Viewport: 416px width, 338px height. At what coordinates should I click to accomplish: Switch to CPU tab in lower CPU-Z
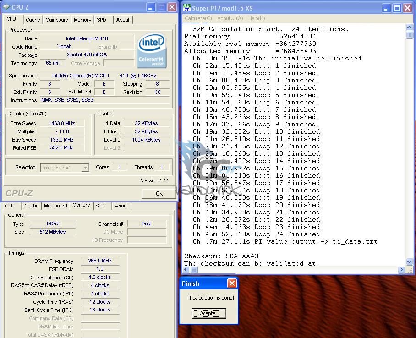tap(10, 206)
